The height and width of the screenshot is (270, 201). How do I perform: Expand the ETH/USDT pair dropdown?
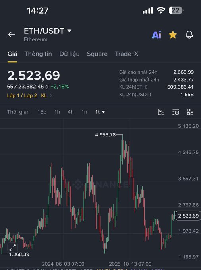(69, 31)
